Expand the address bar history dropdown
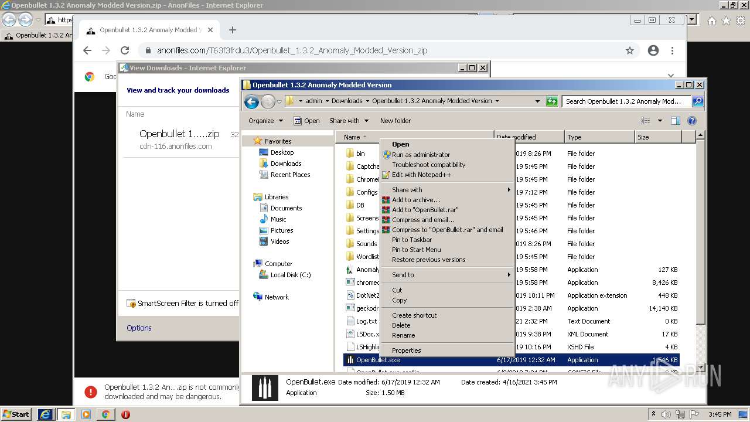750x422 pixels. point(537,101)
